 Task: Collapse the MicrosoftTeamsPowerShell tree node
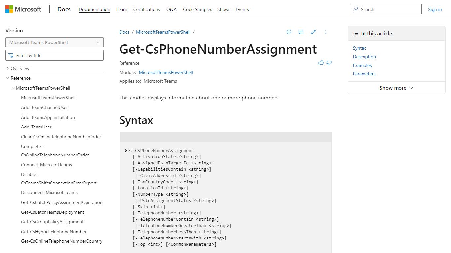[x=13, y=88]
